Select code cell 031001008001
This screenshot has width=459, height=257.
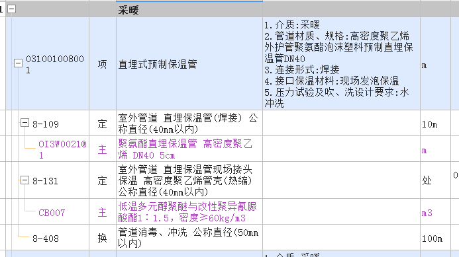coord(55,64)
